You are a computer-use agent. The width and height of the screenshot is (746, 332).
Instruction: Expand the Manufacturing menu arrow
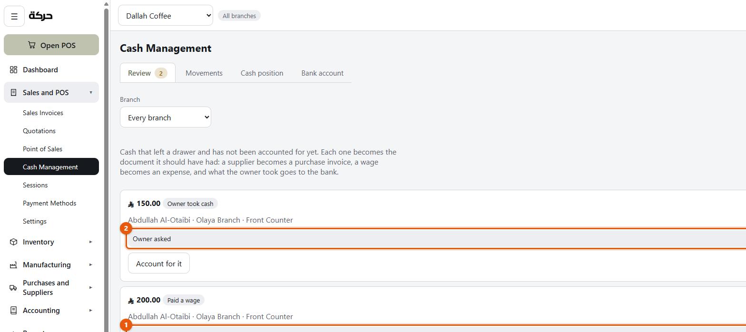click(91, 264)
